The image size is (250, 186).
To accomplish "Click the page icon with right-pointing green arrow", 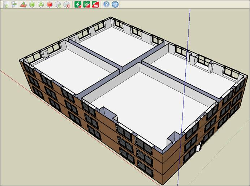I will point(14,5).
